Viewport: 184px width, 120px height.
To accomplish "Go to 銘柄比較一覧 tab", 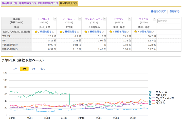I will 9,3.
